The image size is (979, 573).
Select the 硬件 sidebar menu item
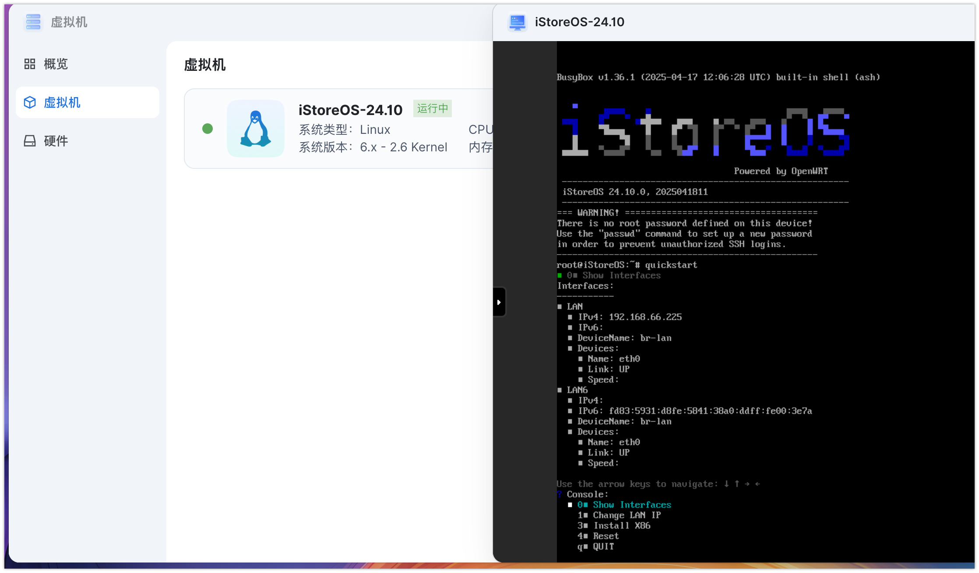point(56,141)
